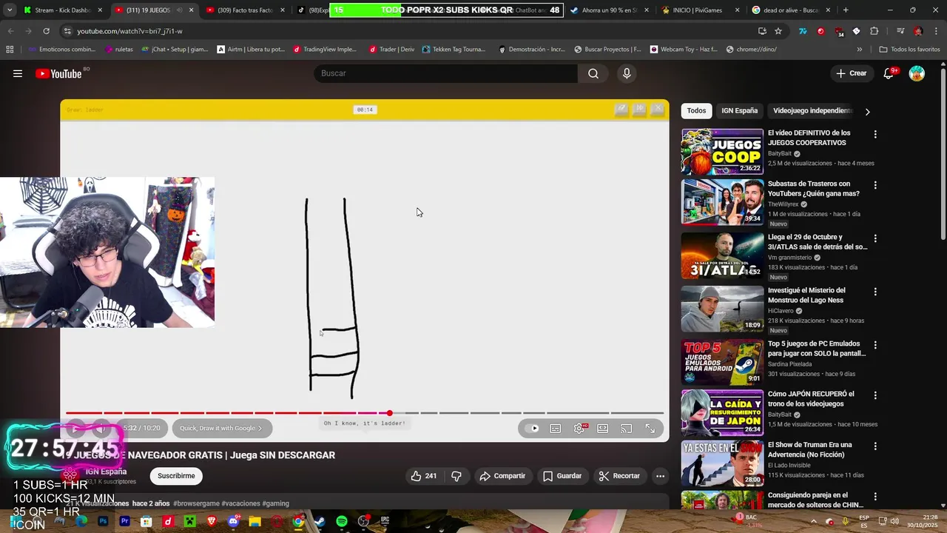Open 'Todos los favoritos' folder
The height and width of the screenshot is (533, 947).
(x=909, y=50)
